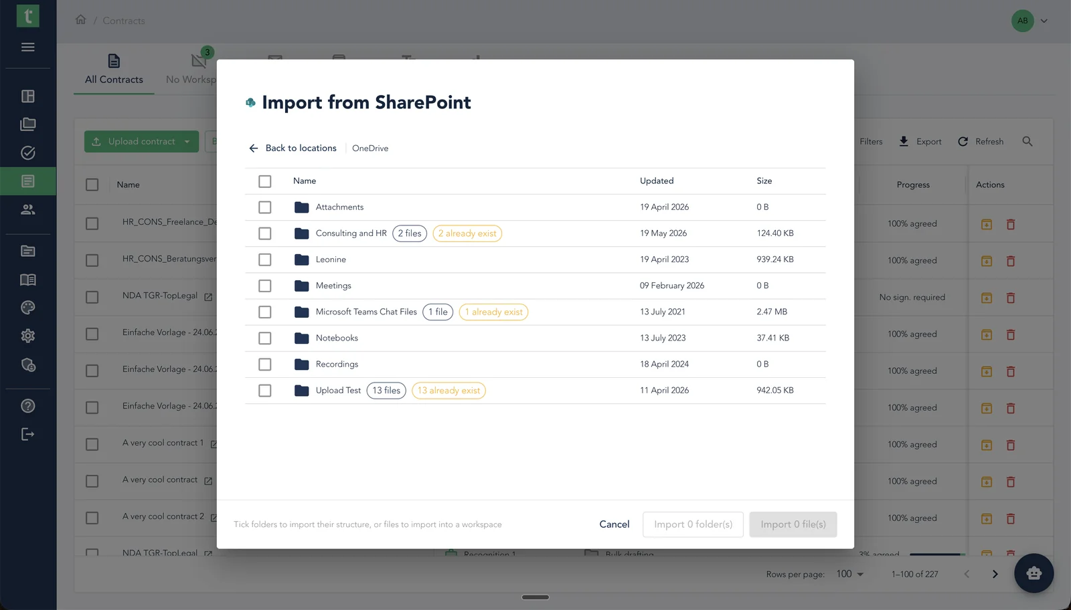Click the top-left t logo
This screenshot has width=1071, height=610.
[27, 16]
